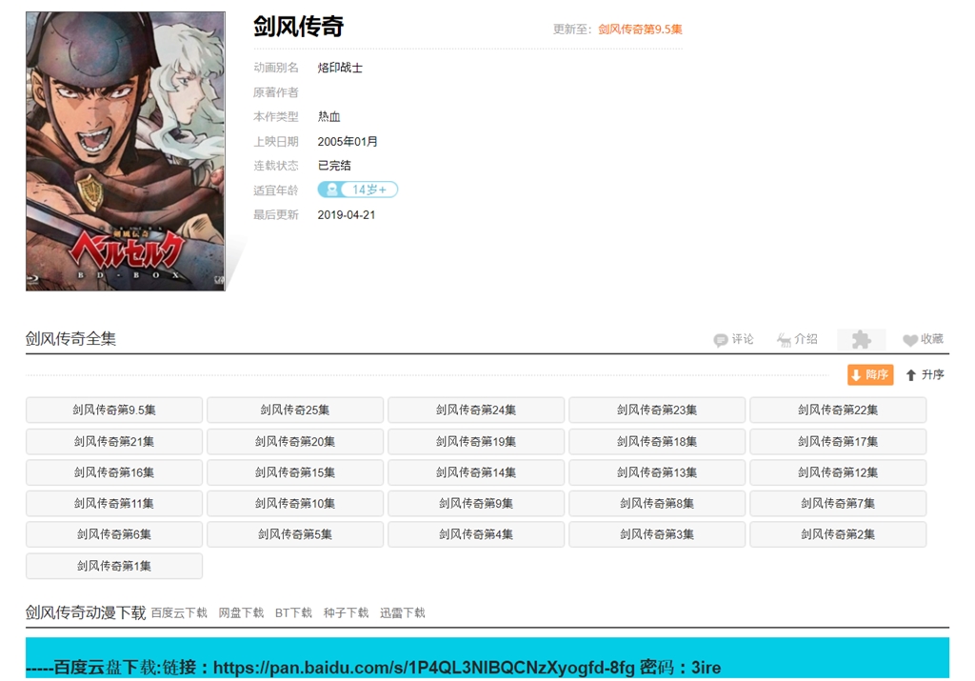Play episode 剑风传奇第3集

point(657,534)
